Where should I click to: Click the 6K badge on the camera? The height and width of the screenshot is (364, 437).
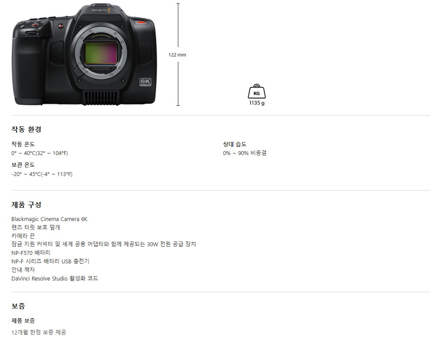pyautogui.click(x=145, y=82)
